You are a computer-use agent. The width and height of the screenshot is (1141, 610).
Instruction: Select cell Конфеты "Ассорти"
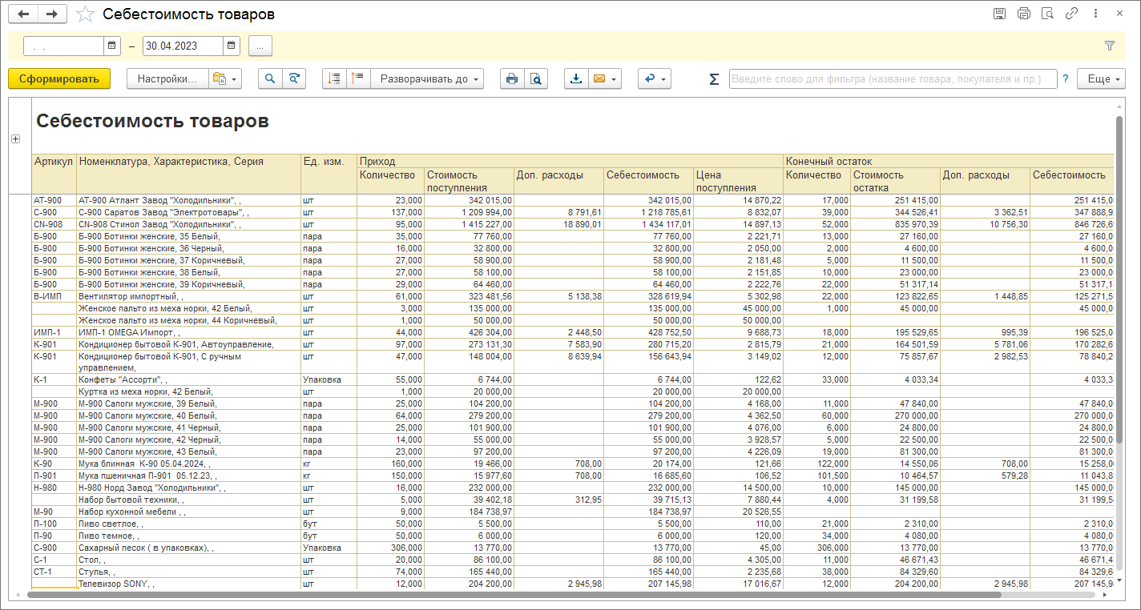point(188,379)
